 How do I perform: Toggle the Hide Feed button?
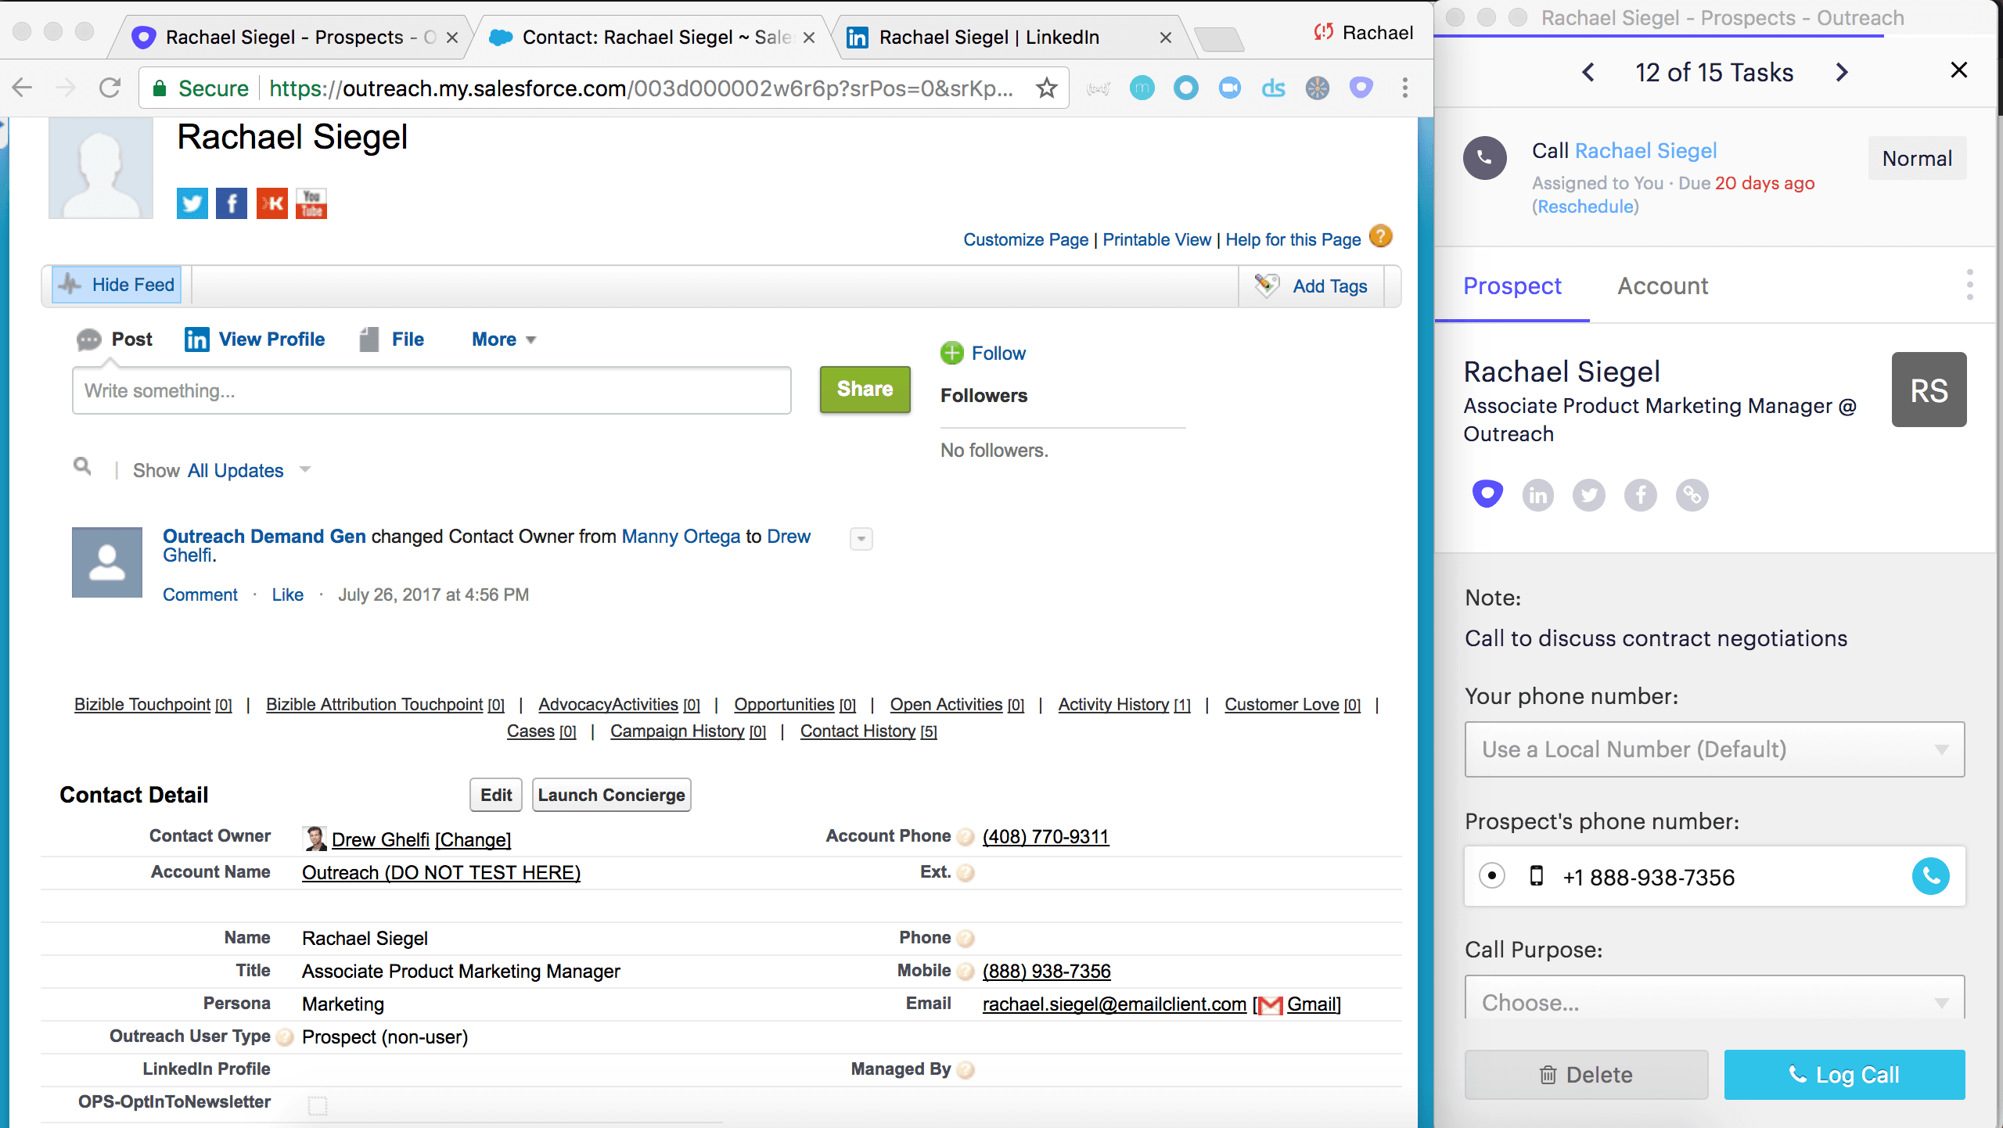point(117,285)
